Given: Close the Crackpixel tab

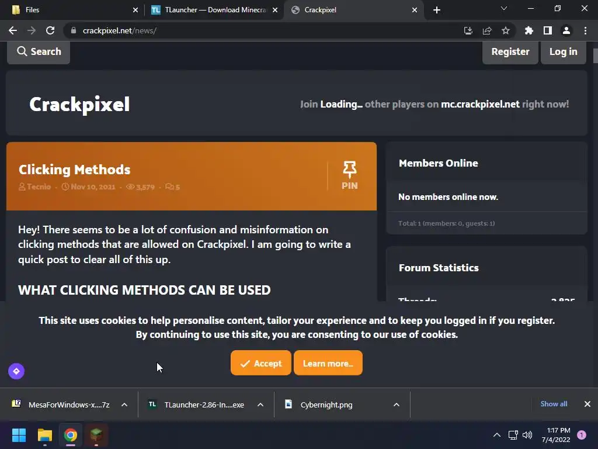Looking at the screenshot, I should [415, 10].
